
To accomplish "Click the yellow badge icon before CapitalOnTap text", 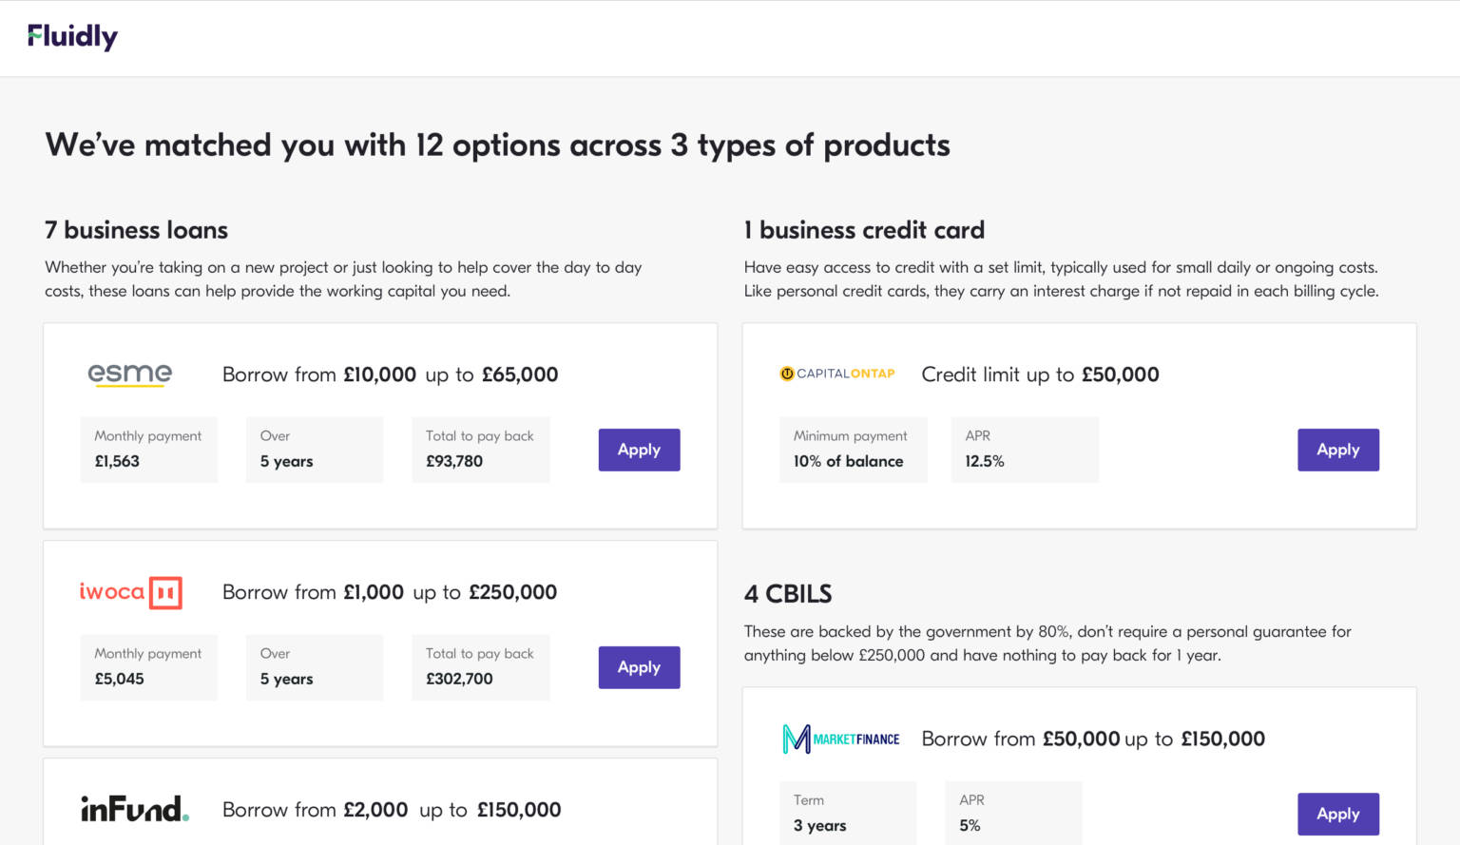I will [786, 374].
